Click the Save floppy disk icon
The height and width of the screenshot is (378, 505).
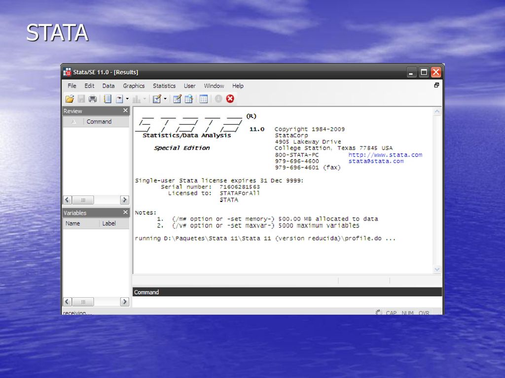(x=81, y=99)
